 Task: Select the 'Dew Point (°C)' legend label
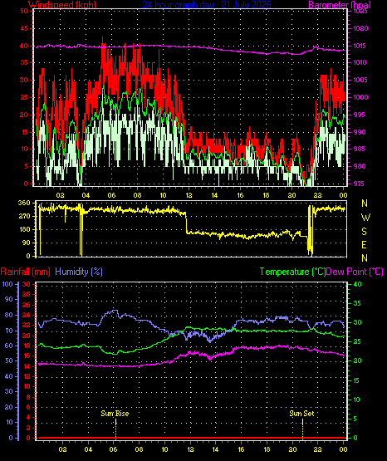355,272
